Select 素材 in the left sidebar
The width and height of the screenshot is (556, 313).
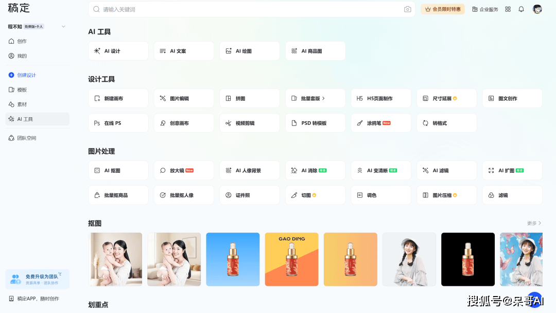tap(22, 104)
